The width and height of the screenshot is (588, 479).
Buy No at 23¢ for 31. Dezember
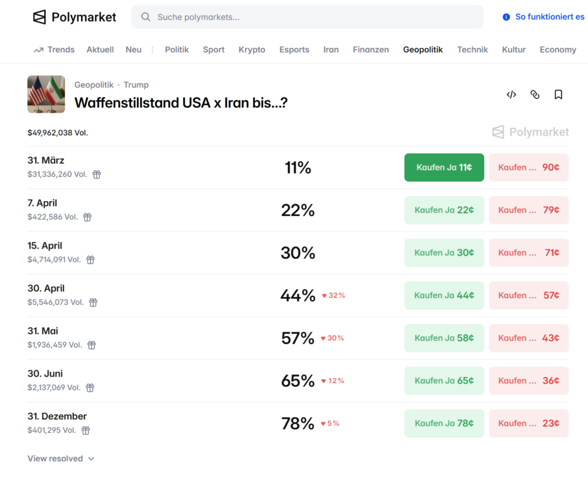(x=528, y=423)
